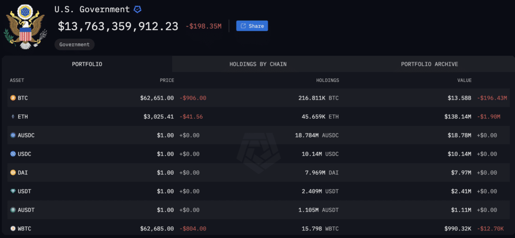Click the USDT token icon

coord(13,191)
